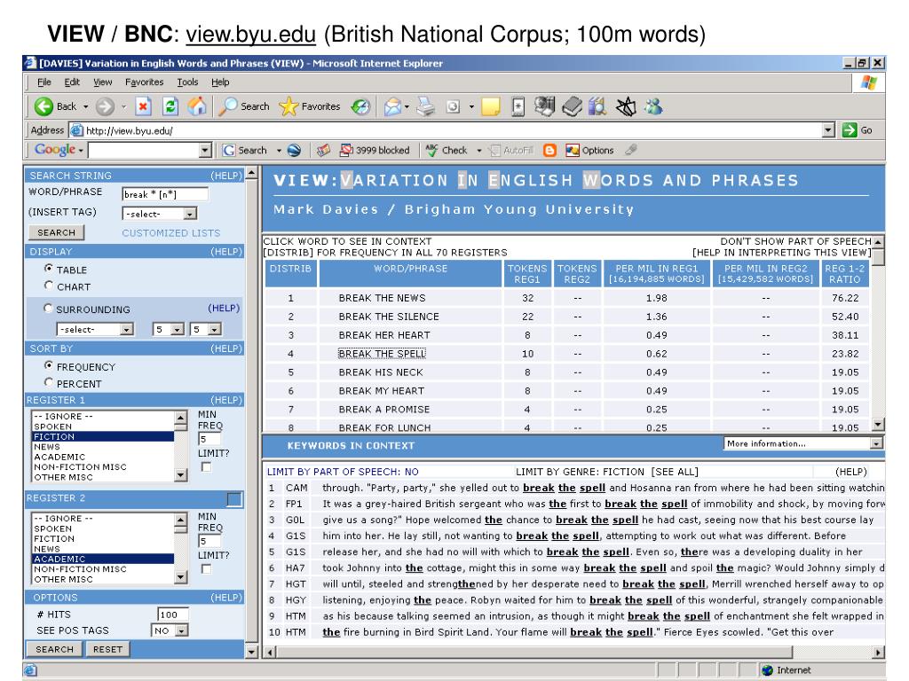Image resolution: width=909 pixels, height=681 pixels.
Task: Click the WORD/PHRASE input field
Action: [165, 194]
